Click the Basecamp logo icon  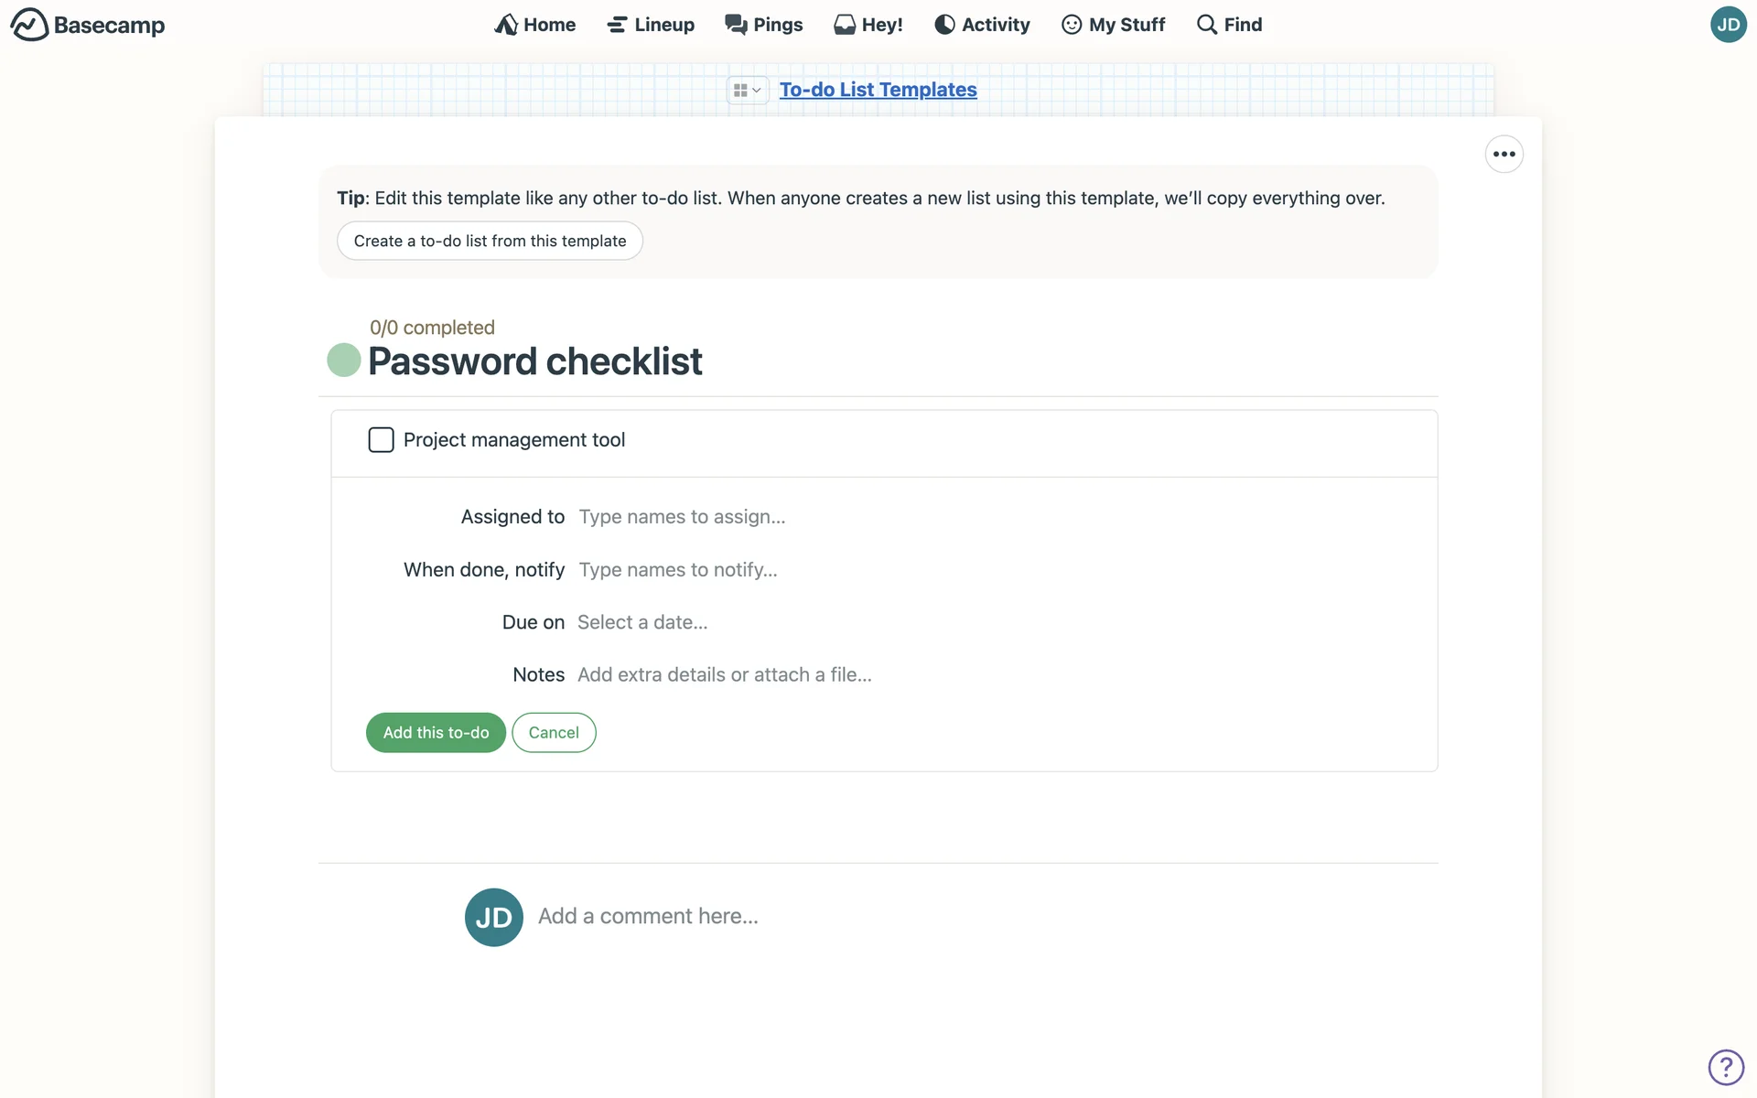coord(29,25)
